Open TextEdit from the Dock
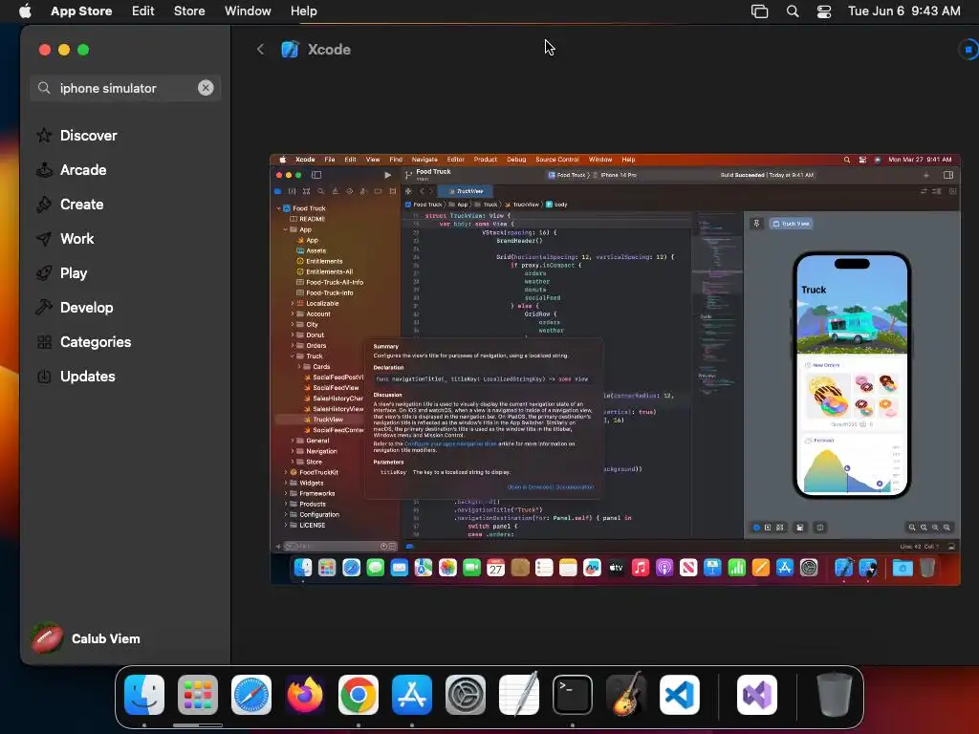The image size is (979, 734). pyautogui.click(x=519, y=695)
